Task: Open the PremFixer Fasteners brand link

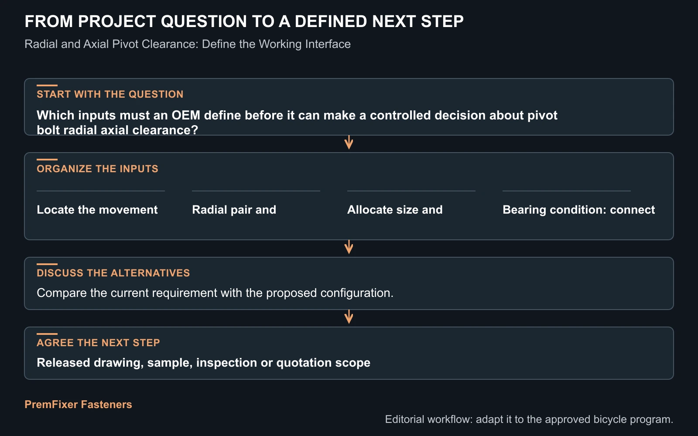Action: (x=78, y=404)
